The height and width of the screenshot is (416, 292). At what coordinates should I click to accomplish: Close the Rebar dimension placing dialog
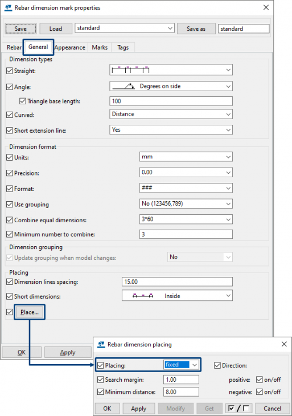pos(284,344)
